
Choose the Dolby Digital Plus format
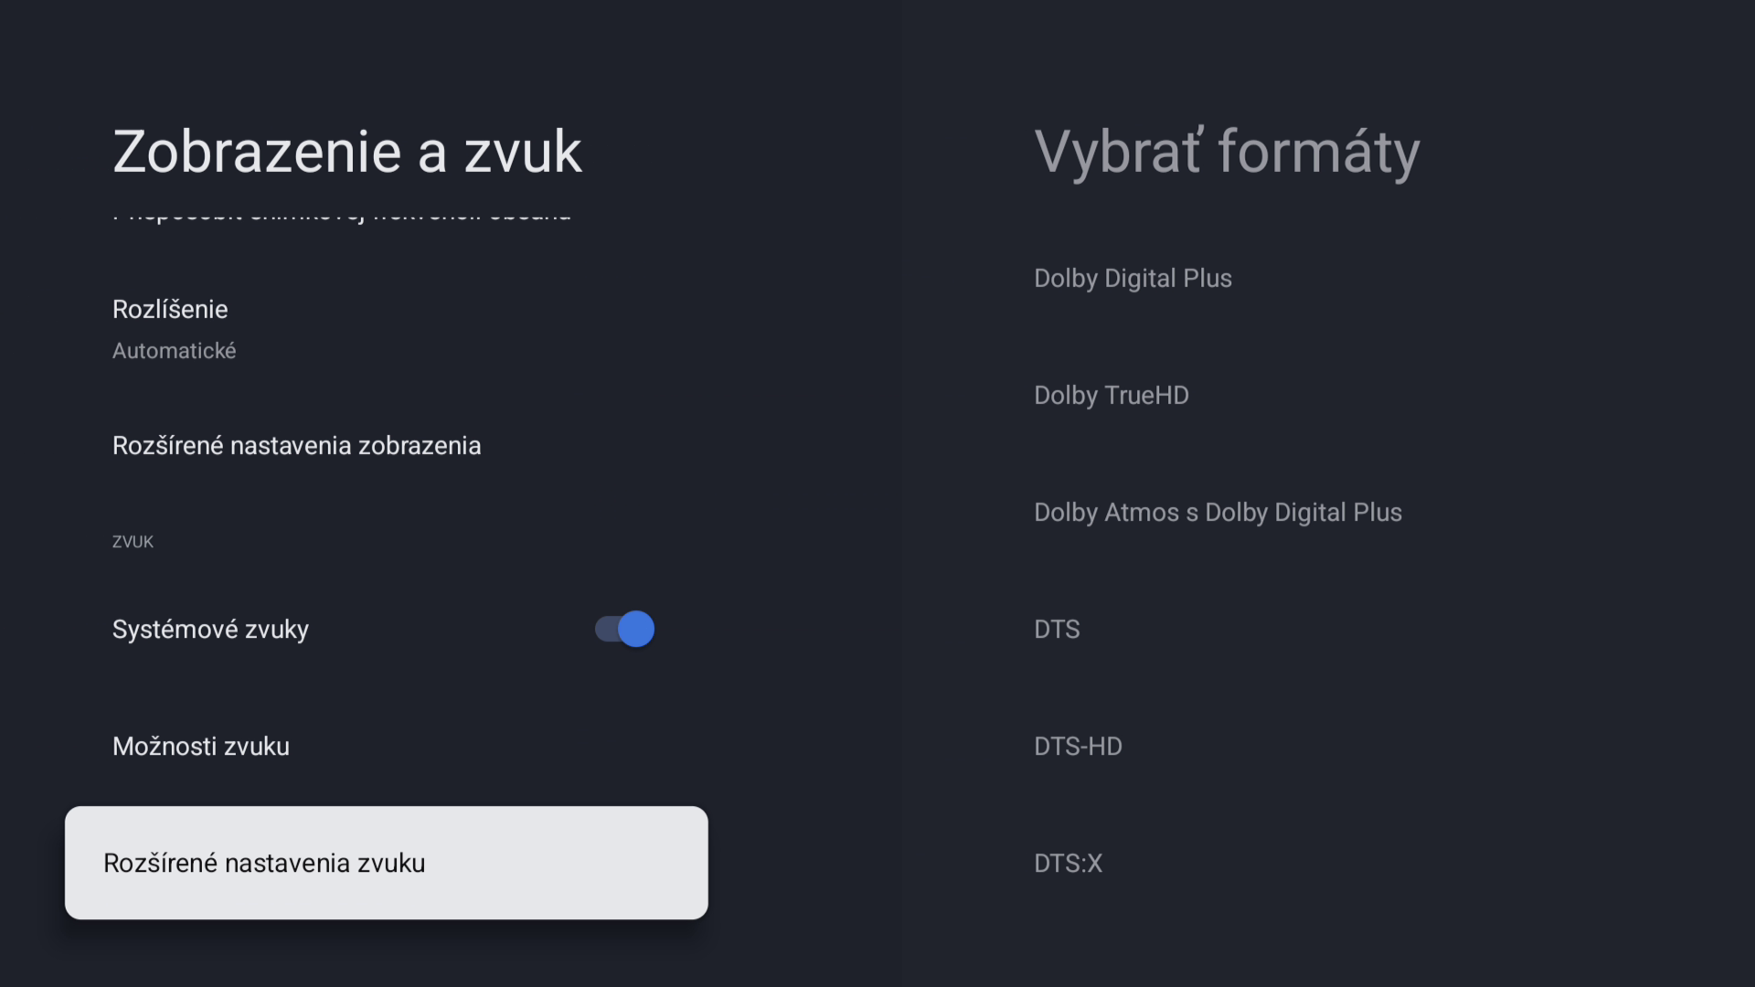coord(1133,278)
